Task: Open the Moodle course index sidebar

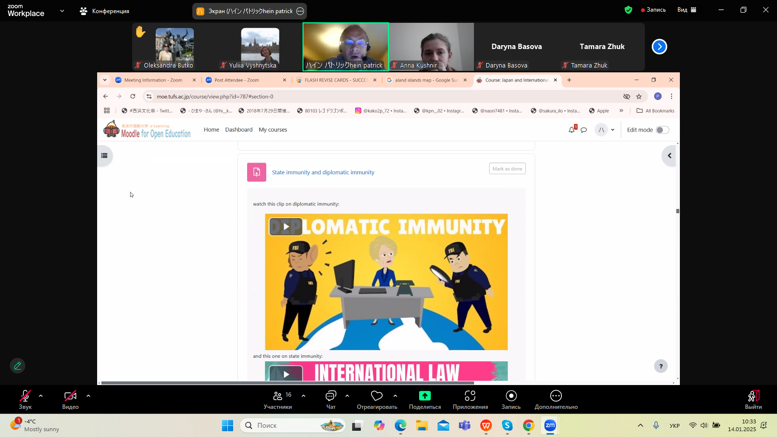Action: tap(104, 156)
